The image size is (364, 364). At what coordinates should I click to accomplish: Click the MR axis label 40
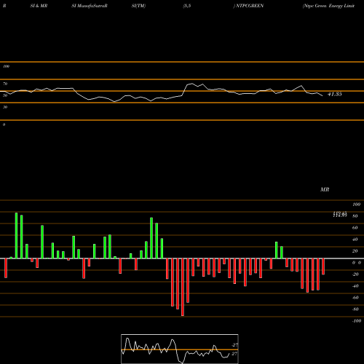pos(355,240)
